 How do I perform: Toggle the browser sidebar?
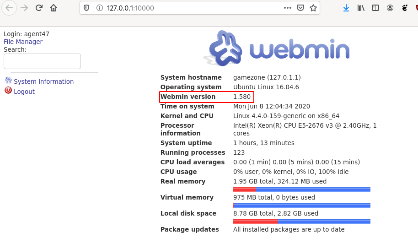coord(375,8)
